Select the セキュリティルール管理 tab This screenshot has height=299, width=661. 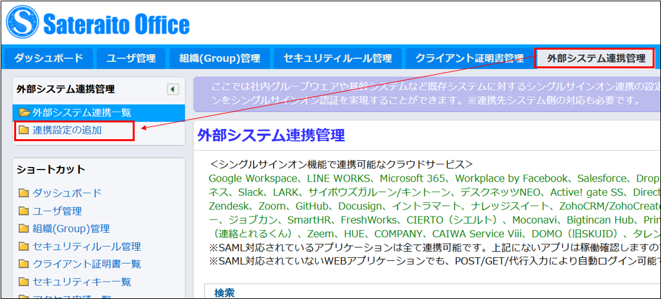337,58
